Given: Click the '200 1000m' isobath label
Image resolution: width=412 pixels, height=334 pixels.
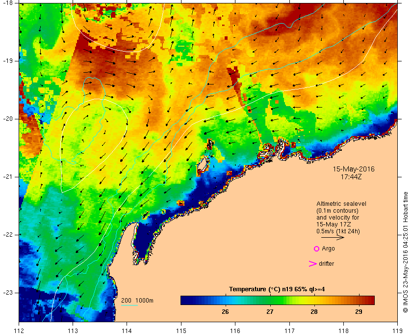Looking at the screenshot, I should (137, 301).
